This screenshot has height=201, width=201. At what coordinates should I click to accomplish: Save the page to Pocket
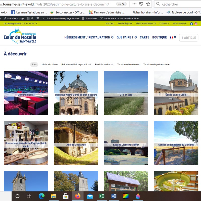(141, 4)
